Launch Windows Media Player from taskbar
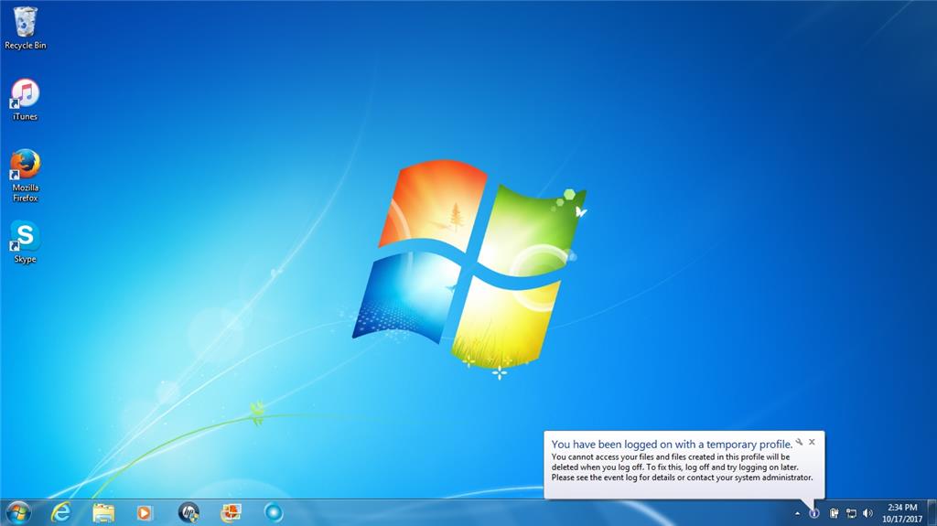This screenshot has width=937, height=526. 144,513
